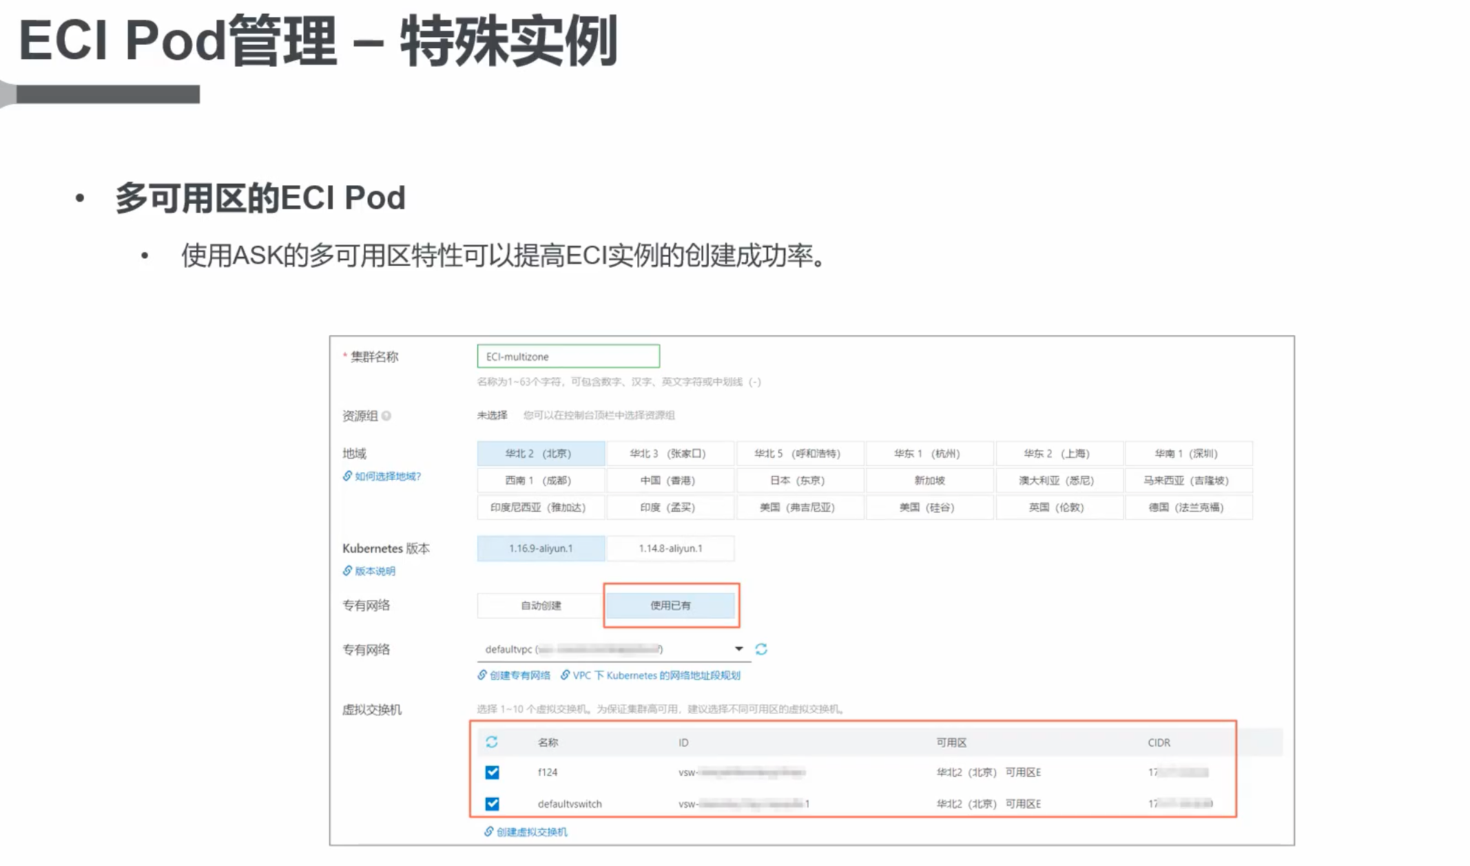Click the 可用区 column header
This screenshot has width=1470, height=866.
coord(951,743)
